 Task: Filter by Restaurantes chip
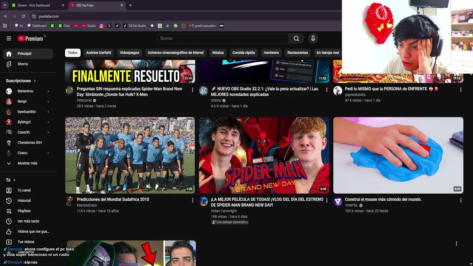tap(298, 52)
